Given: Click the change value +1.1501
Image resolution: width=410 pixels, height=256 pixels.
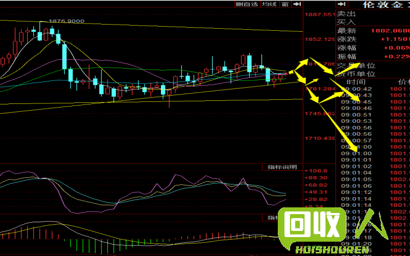Looking at the screenshot, I should click(x=395, y=39).
